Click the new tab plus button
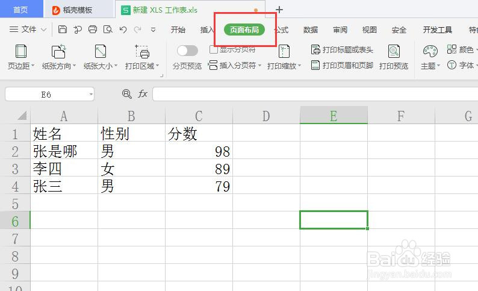 [x=279, y=10]
